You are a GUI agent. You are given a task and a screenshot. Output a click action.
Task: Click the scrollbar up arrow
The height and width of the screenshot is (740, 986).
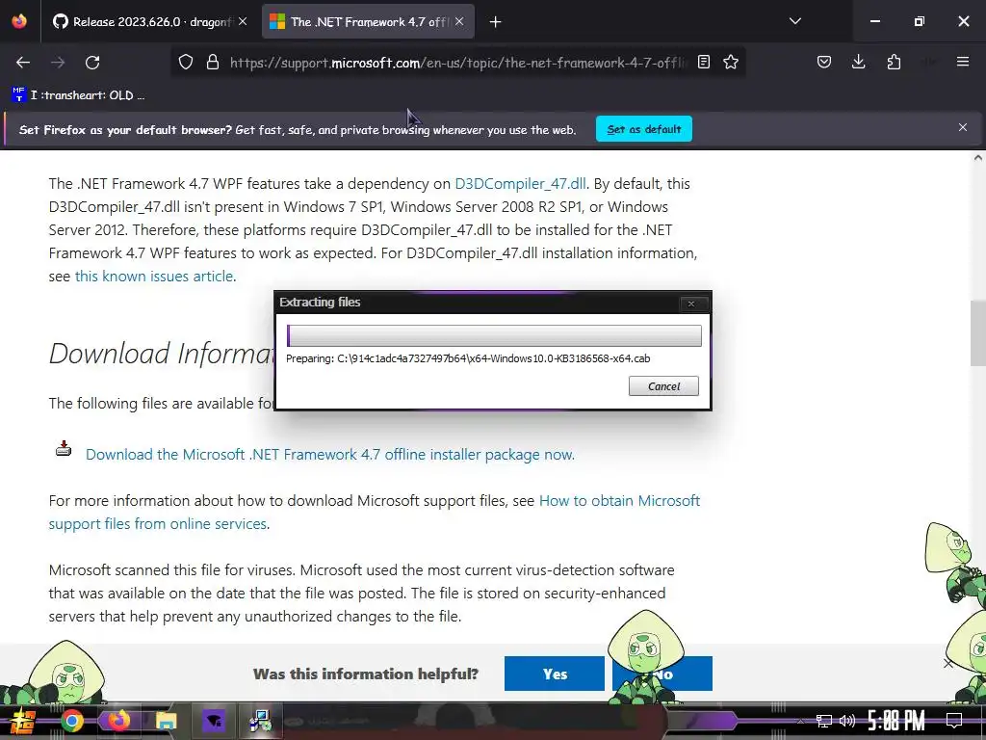978,158
